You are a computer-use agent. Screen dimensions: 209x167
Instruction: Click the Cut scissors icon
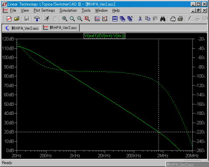(x=140, y=19)
